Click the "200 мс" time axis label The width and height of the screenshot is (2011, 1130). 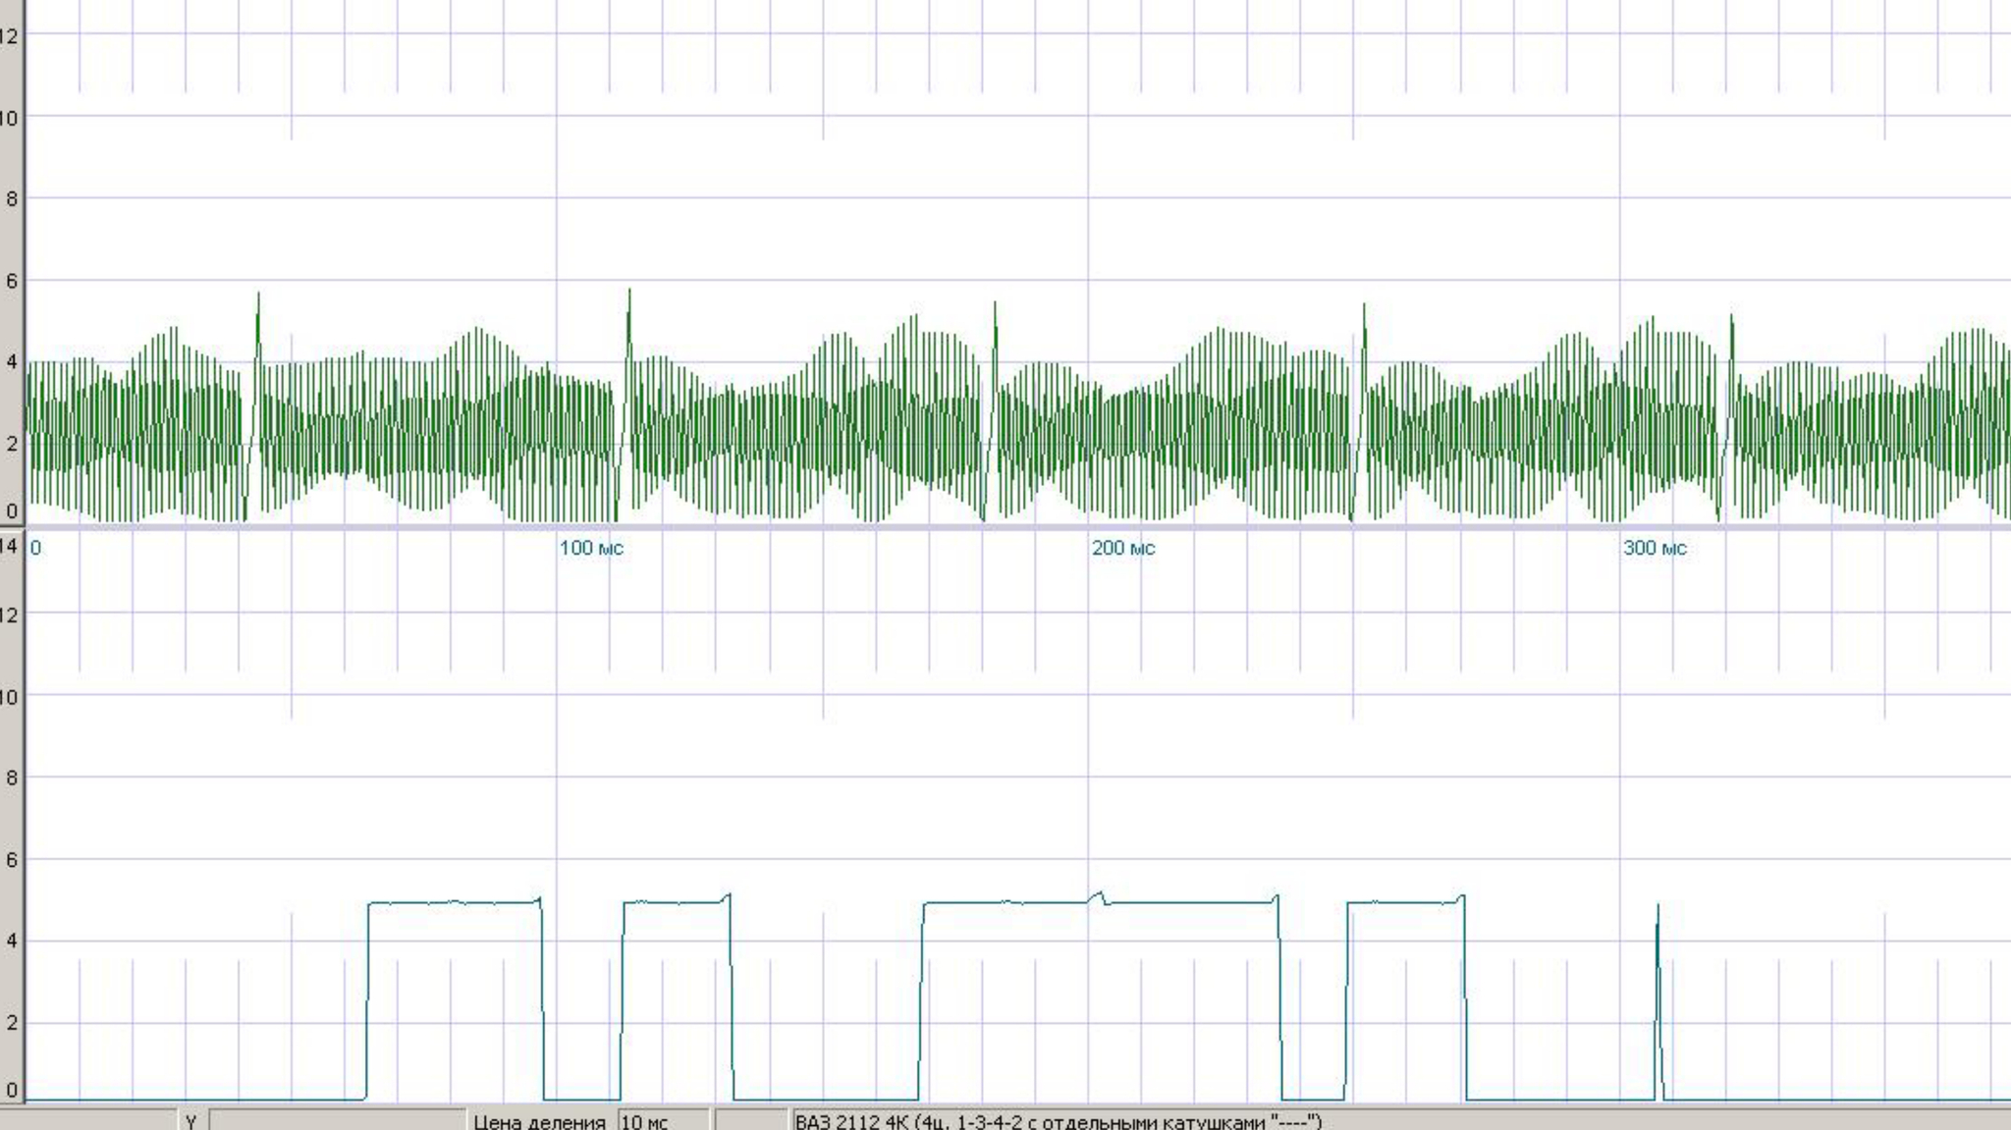[x=1123, y=548]
